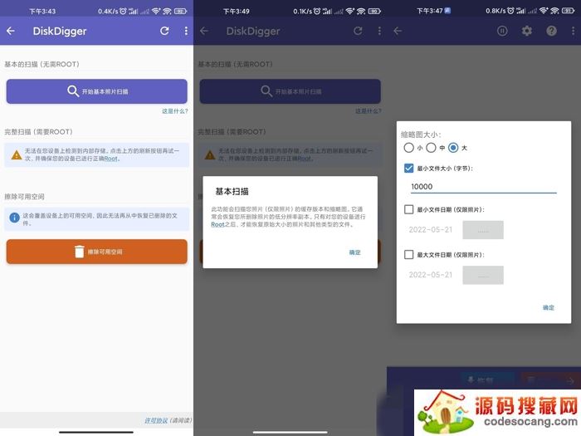Viewport: 581px width, 436px height.
Task: Tap the battery icon in the 下午3:43 status bar
Action: pyautogui.click(x=180, y=11)
